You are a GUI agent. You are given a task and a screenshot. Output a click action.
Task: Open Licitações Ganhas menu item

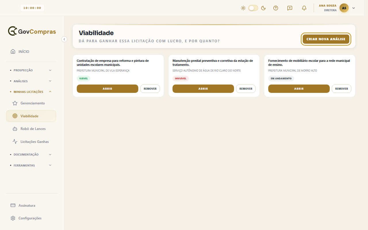[x=31, y=142]
